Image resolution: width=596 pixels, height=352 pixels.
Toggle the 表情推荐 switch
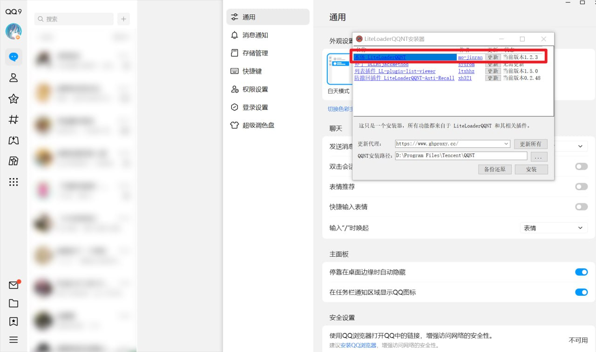(x=581, y=186)
